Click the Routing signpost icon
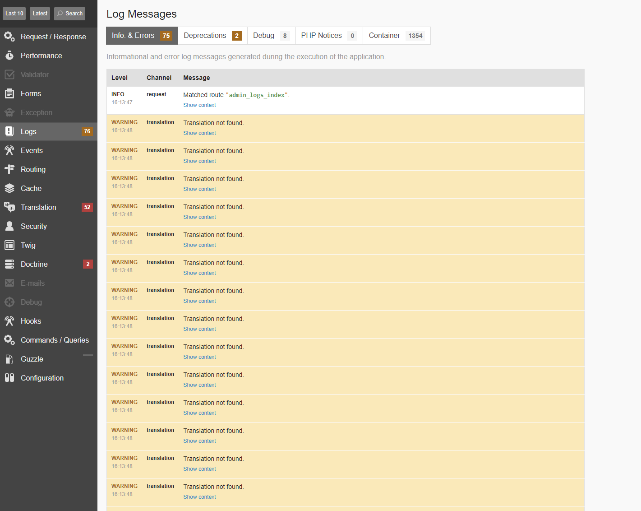The width and height of the screenshot is (641, 511). (x=9, y=169)
